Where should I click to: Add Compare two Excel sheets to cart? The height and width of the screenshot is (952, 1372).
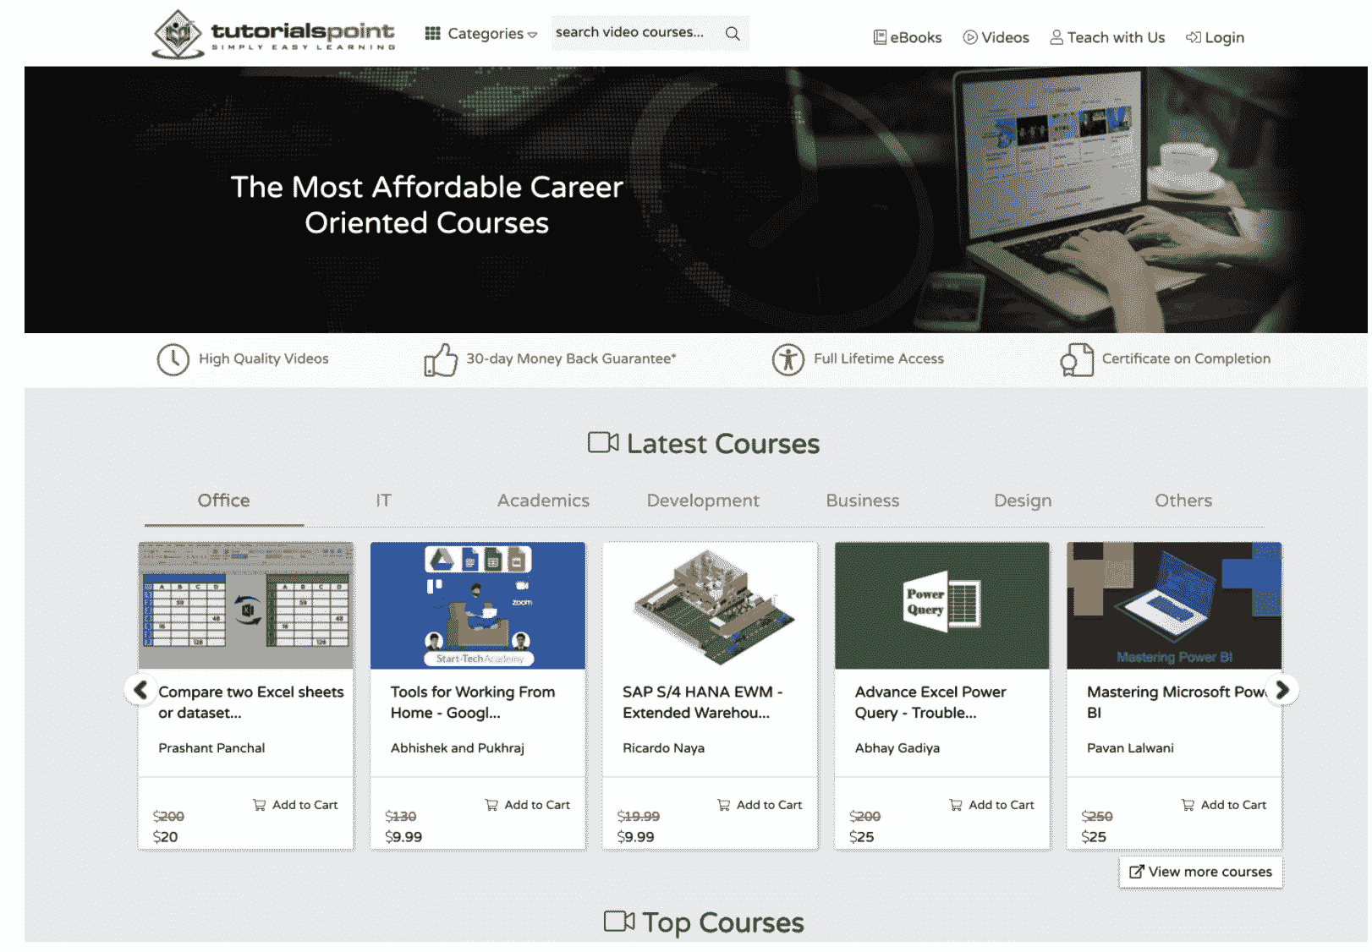295,805
